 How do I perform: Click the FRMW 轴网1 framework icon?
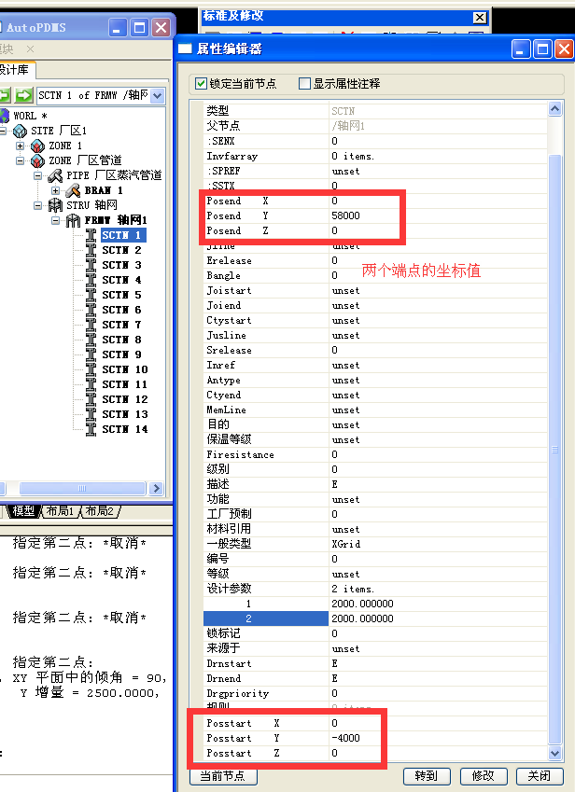(73, 220)
